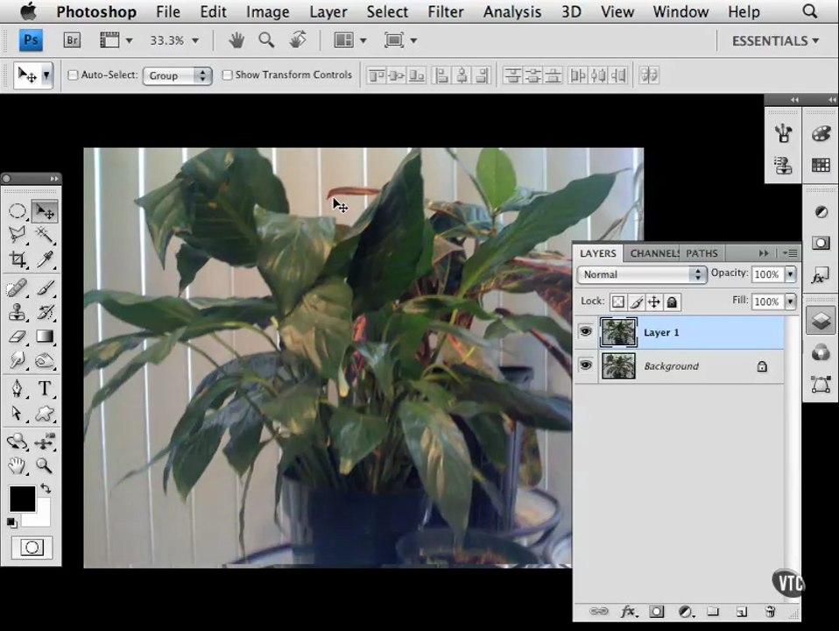Select the 3D Orbit camera tool
Image resolution: width=839 pixels, height=631 pixels.
coord(45,442)
